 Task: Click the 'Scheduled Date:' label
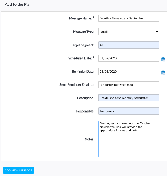pyautogui.click(x=80, y=58)
